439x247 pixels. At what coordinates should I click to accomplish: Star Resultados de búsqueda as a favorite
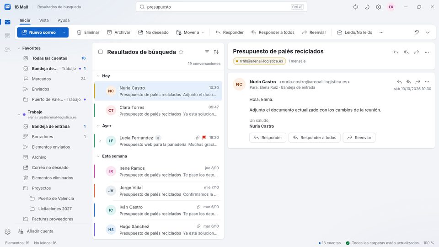tap(181, 52)
